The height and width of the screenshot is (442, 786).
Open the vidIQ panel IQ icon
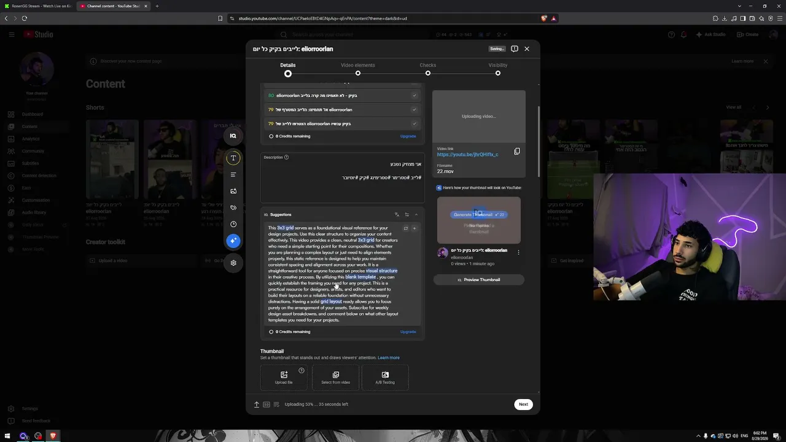click(x=233, y=136)
